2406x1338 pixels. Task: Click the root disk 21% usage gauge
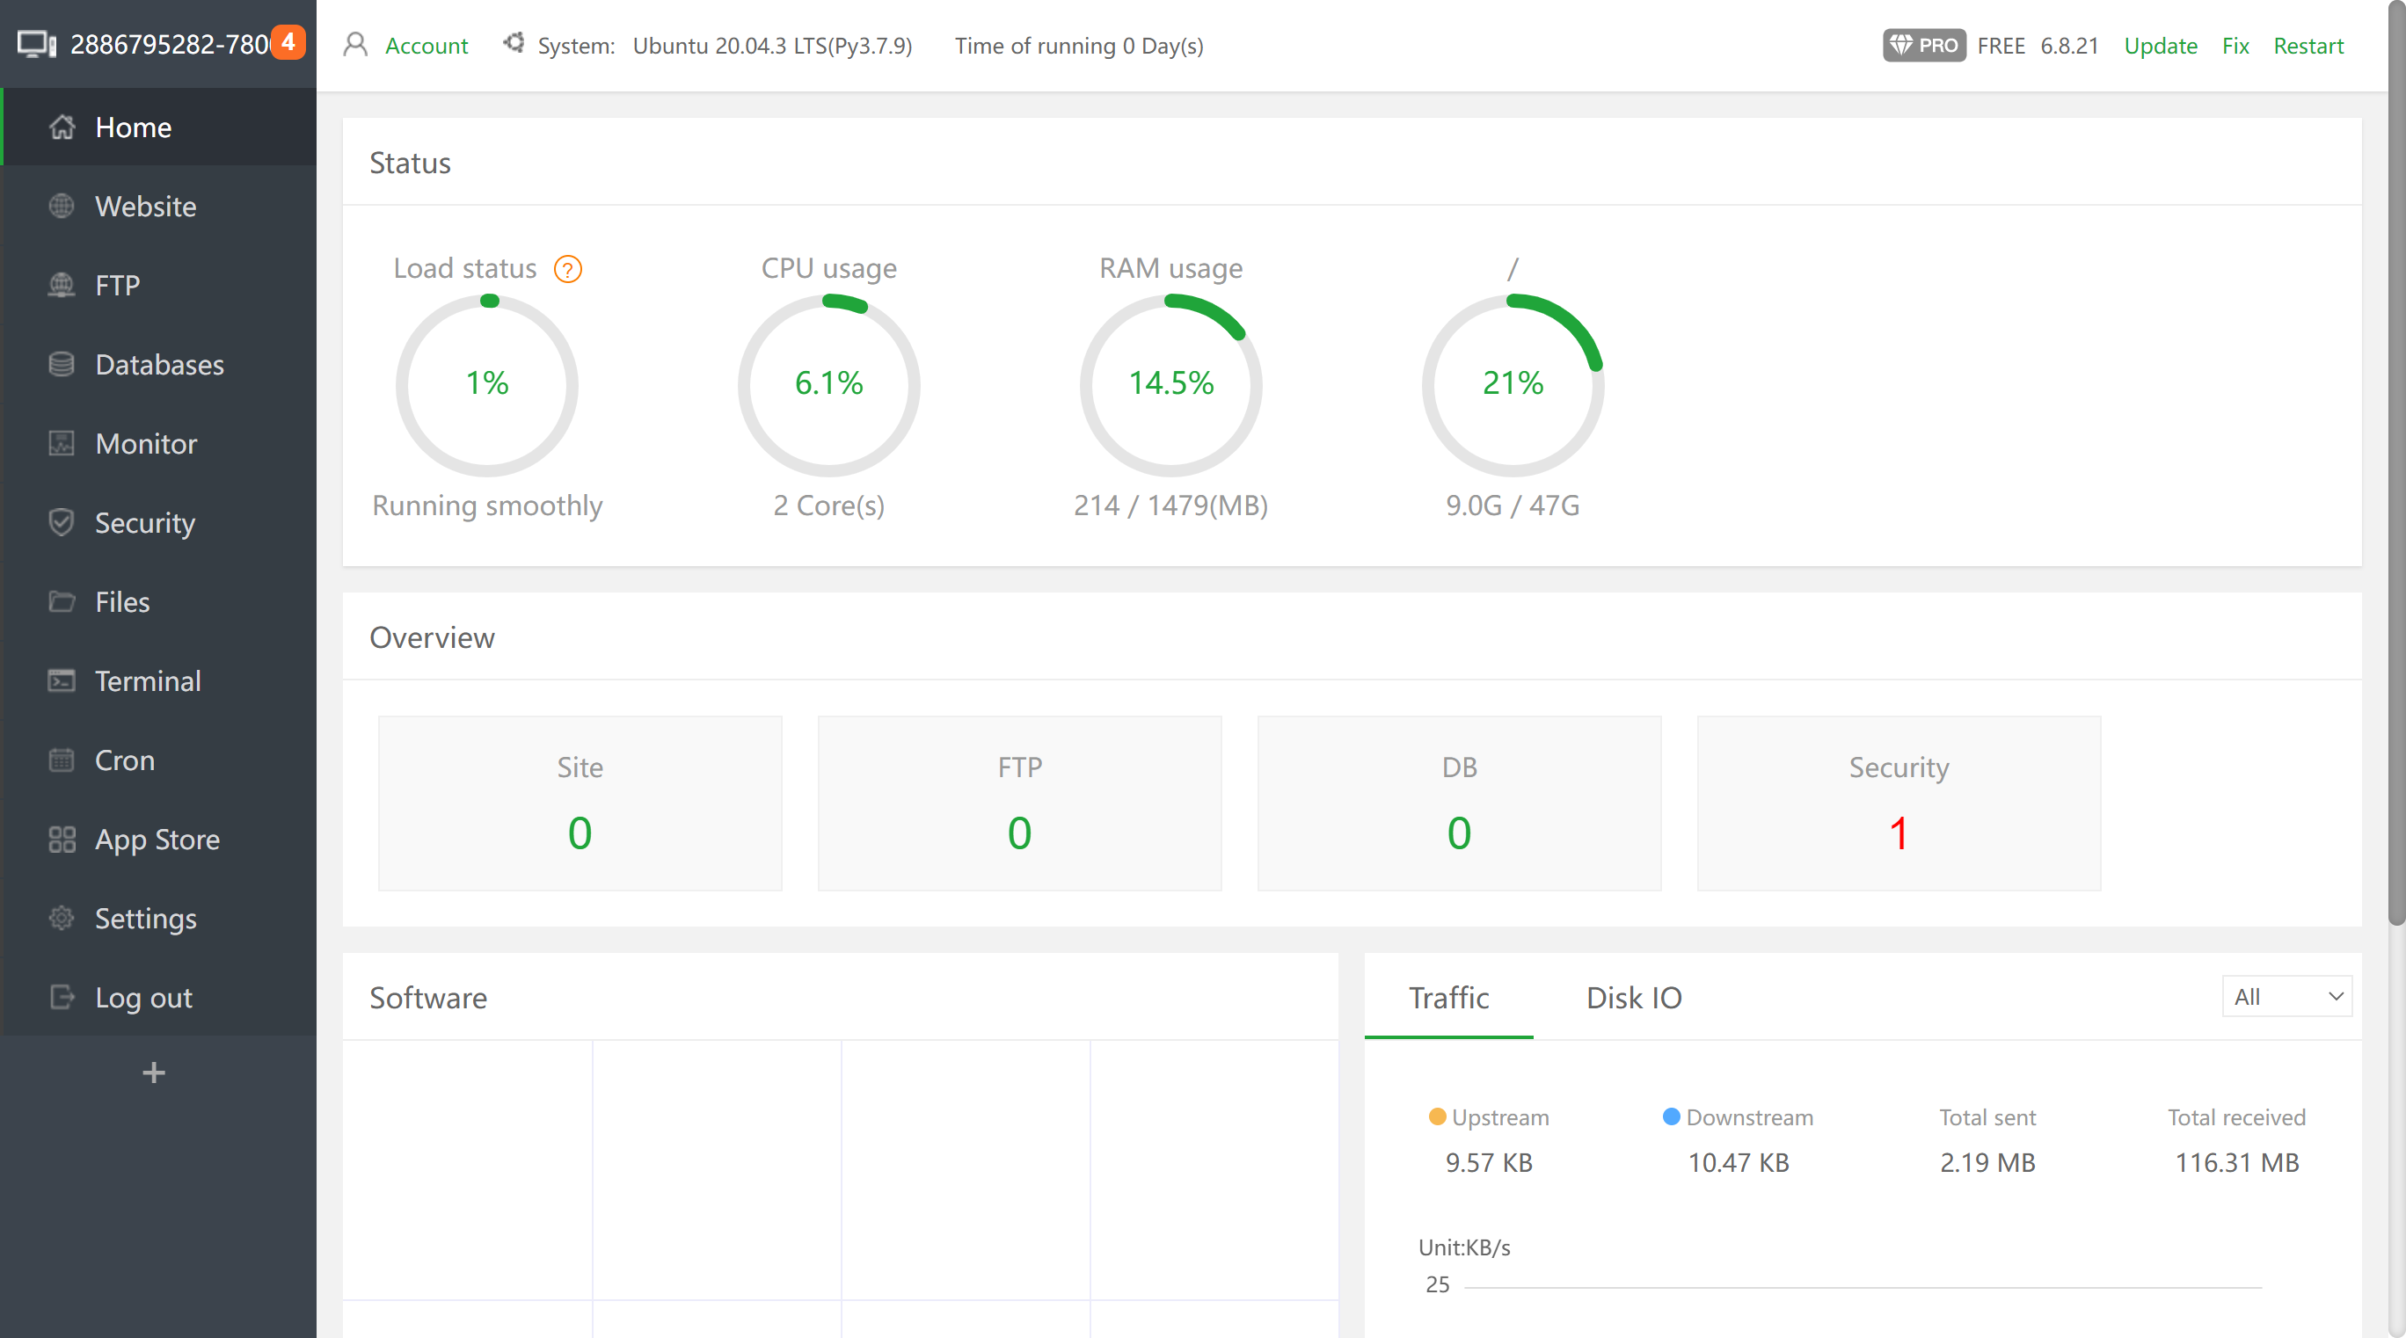(1513, 385)
